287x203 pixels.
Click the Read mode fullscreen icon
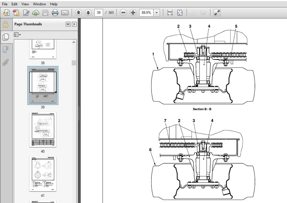pos(217,13)
